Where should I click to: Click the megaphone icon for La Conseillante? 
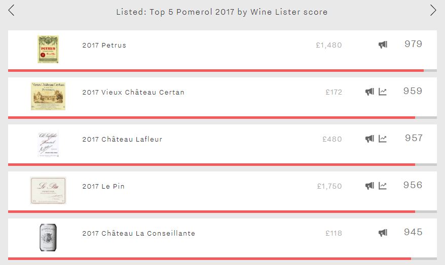(383, 233)
